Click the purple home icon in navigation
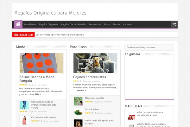Screen dimensions: 190x127 tap(18, 24)
